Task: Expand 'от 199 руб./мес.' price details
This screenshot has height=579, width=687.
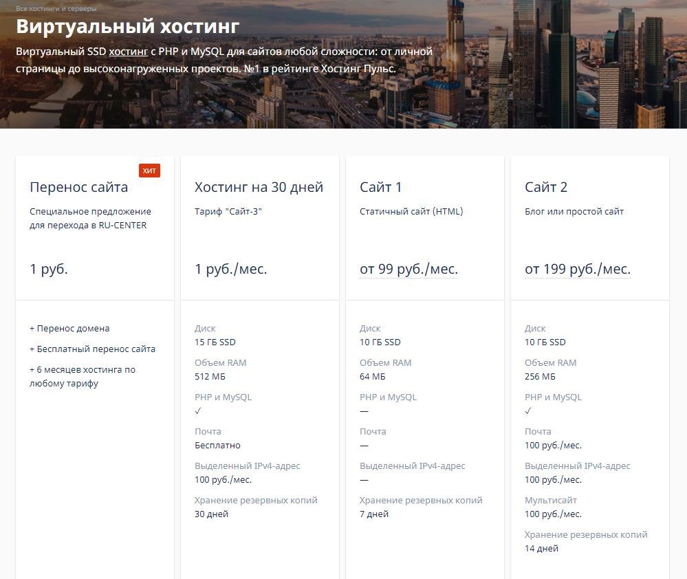Action: click(578, 269)
